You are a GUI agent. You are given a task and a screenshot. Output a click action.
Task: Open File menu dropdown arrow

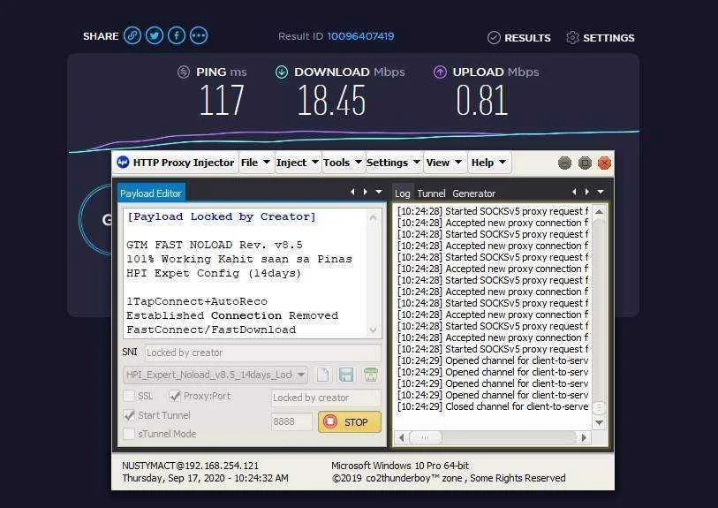pos(267,163)
